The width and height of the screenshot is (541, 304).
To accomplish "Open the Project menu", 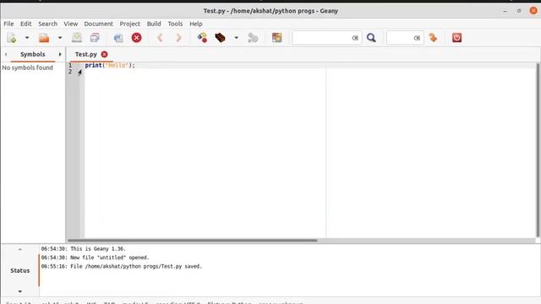I will [x=129, y=24].
